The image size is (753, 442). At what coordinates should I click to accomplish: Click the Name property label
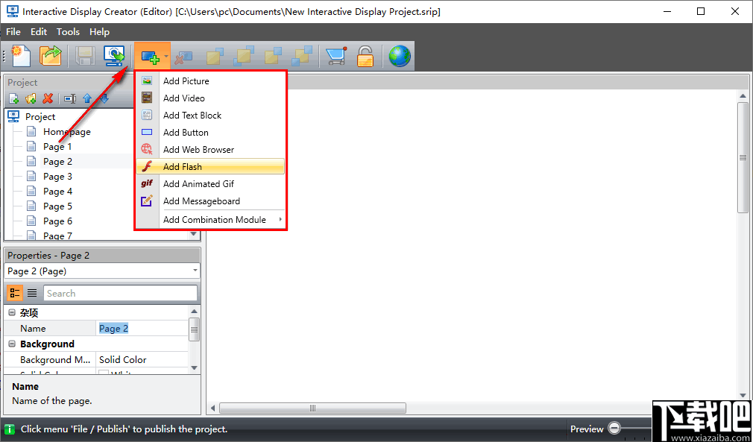(x=33, y=328)
